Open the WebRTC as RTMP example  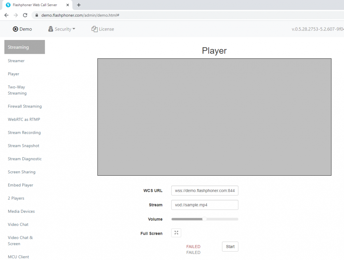24,119
